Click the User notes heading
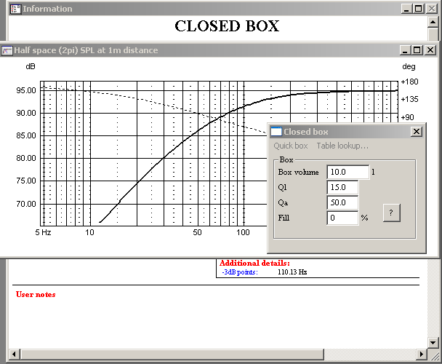 pos(36,295)
